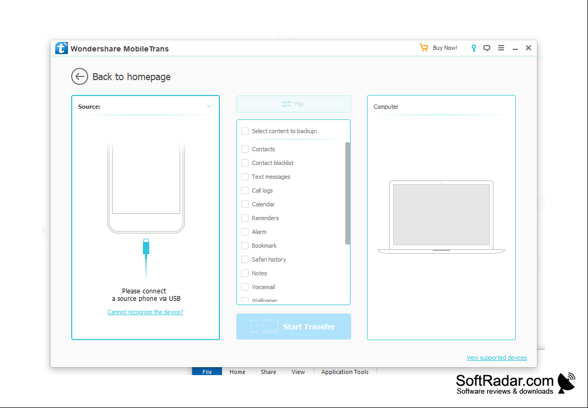Check the Contacts checkbox

point(245,149)
